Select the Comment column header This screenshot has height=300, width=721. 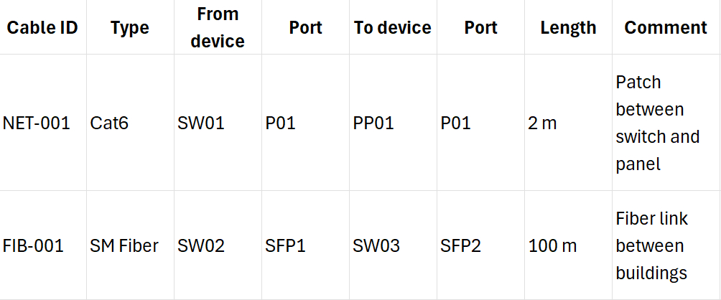[x=666, y=28]
